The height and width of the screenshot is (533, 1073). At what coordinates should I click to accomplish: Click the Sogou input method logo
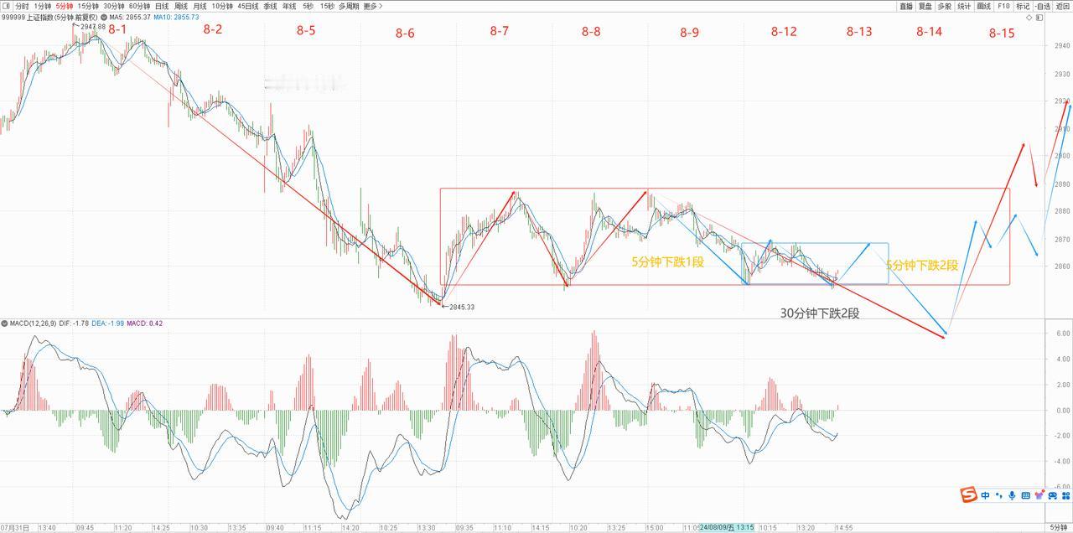(969, 495)
